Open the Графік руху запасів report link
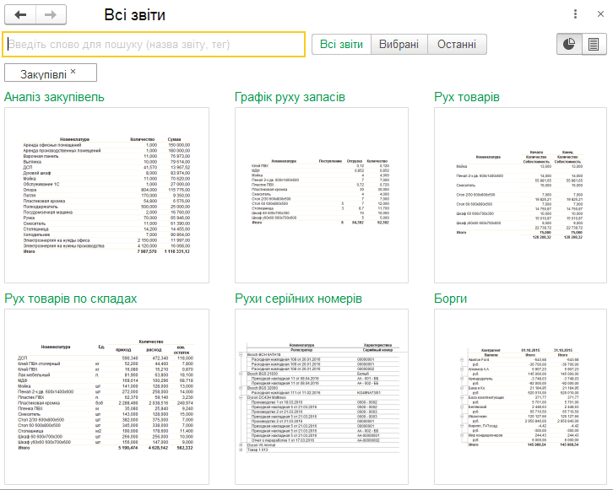The height and width of the screenshot is (490, 613). point(290,97)
